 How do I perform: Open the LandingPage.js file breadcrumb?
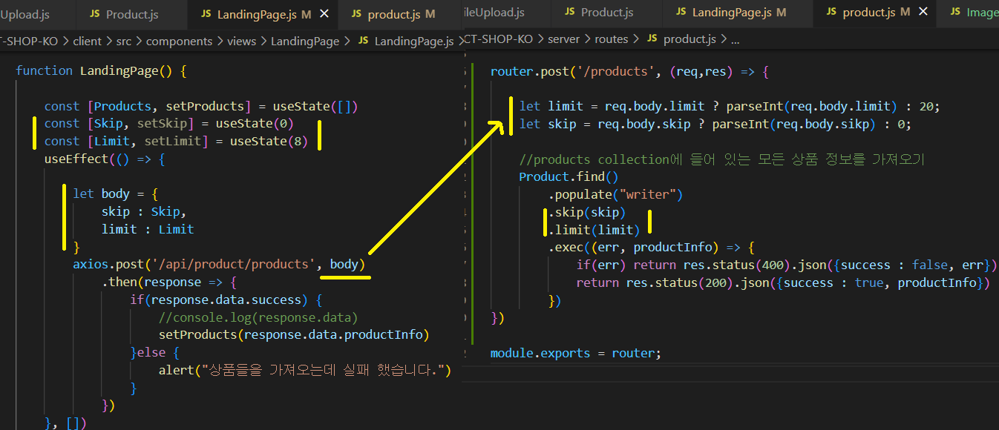tap(405, 42)
